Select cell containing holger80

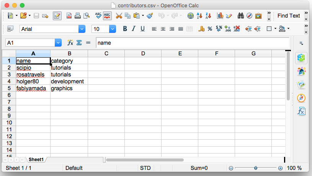[33, 81]
